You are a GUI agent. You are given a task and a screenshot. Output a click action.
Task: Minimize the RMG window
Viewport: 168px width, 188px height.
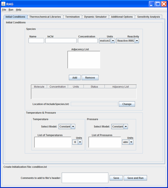151,4
